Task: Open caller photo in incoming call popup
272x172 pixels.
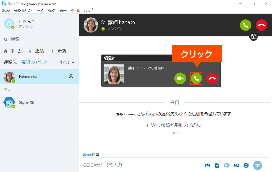Action: tap(114, 74)
